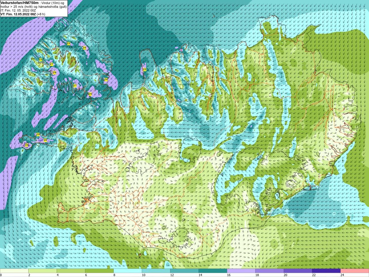
Task: Click the pink legend swatch above 24 m/s
Action: [355, 271]
